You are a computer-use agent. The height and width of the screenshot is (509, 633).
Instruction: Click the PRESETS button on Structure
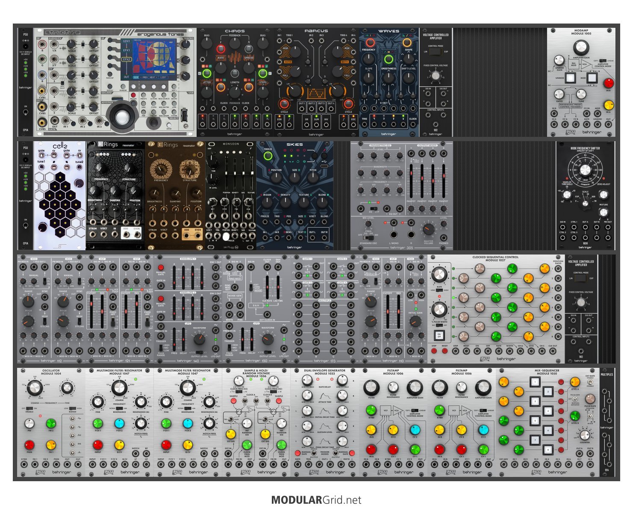(x=144, y=95)
